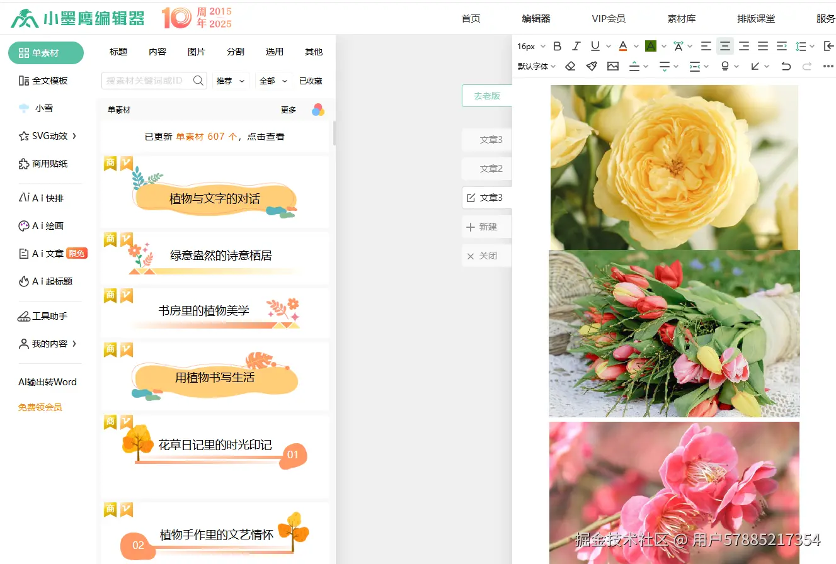Screen dimensions: 836x564
Task: Undo the last edit
Action: [x=786, y=66]
